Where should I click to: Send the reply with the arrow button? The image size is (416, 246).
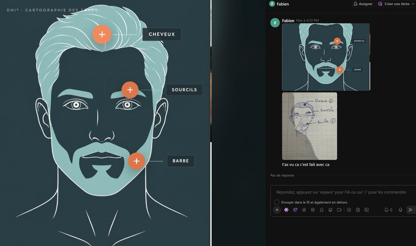point(410,210)
